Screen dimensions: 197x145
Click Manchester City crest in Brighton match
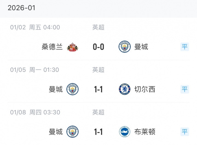tap(73, 132)
